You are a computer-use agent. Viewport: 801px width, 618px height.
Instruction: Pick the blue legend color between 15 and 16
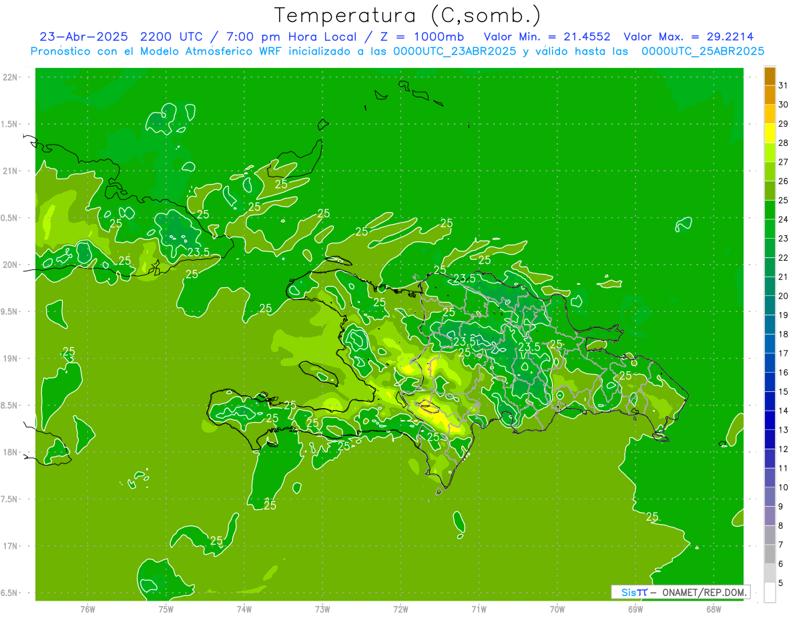[770, 382]
